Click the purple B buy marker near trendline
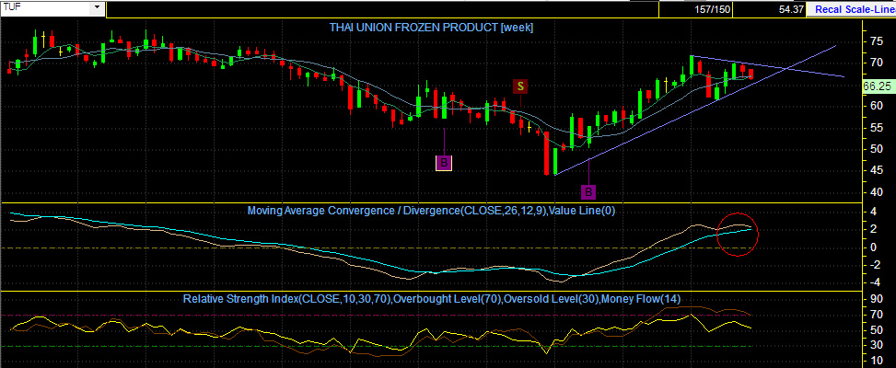 (x=588, y=191)
